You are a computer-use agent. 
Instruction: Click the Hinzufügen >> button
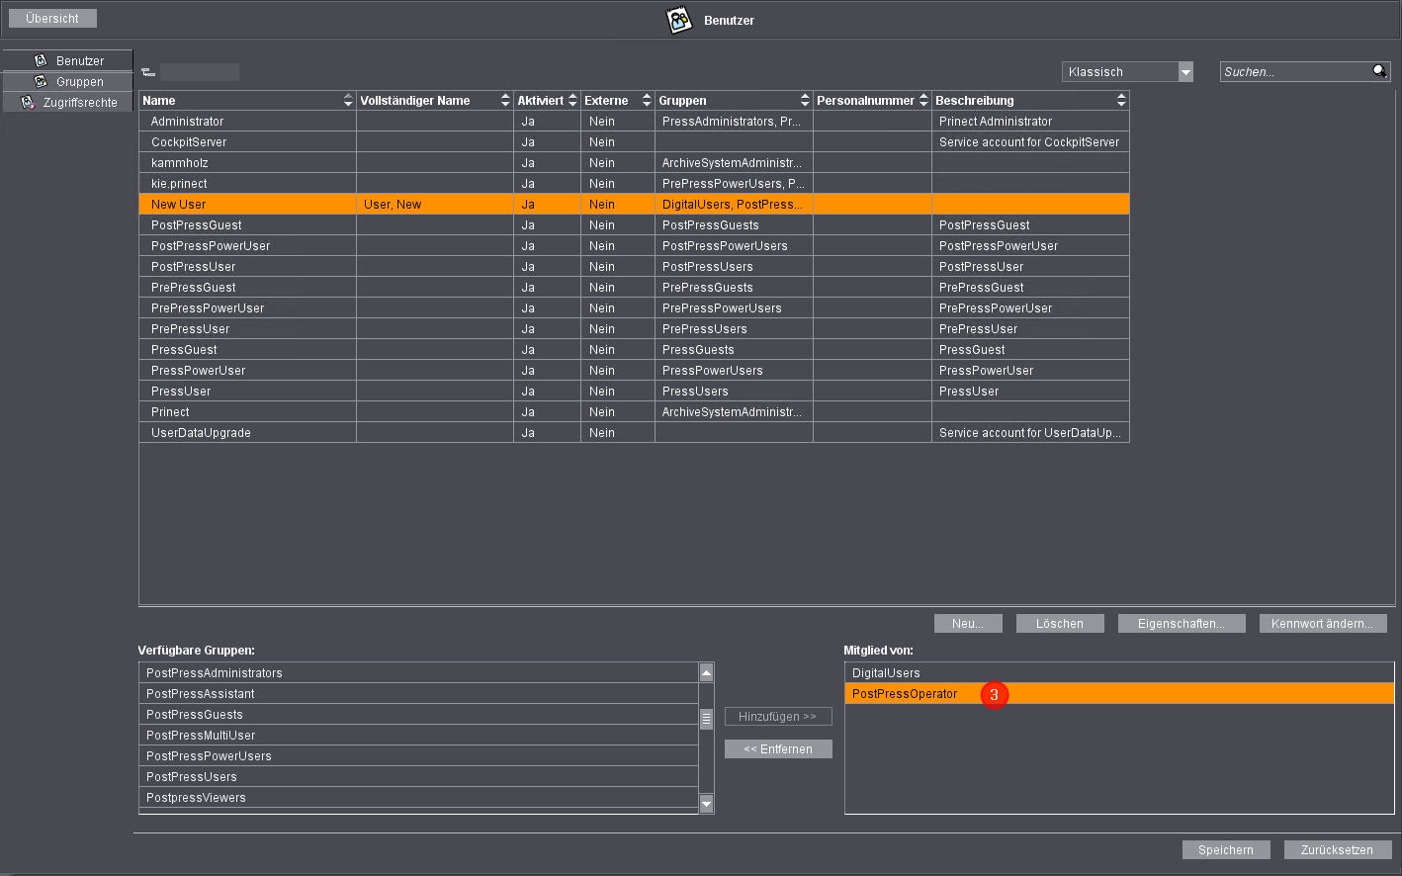[x=778, y=716]
